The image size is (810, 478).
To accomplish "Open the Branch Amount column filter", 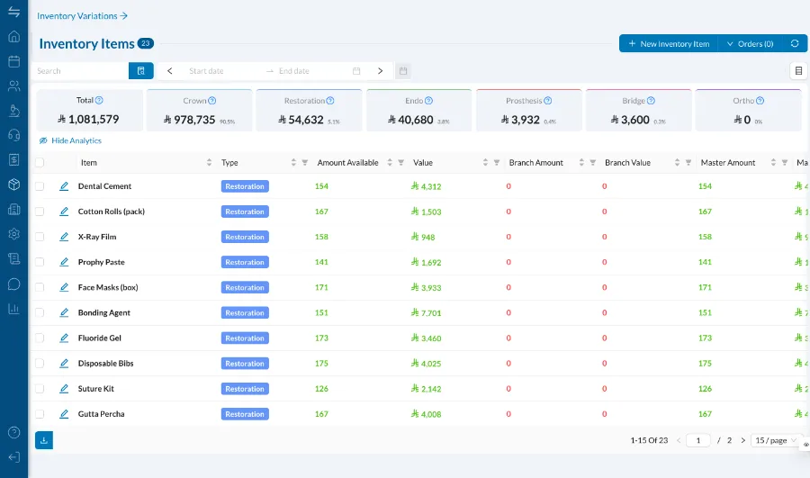I will [x=592, y=163].
